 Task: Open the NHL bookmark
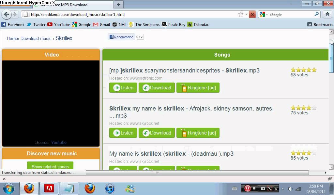click(119, 25)
